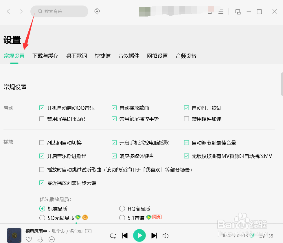Open more options ellipsis icon
This screenshot has height=243, width=283.
52,240
